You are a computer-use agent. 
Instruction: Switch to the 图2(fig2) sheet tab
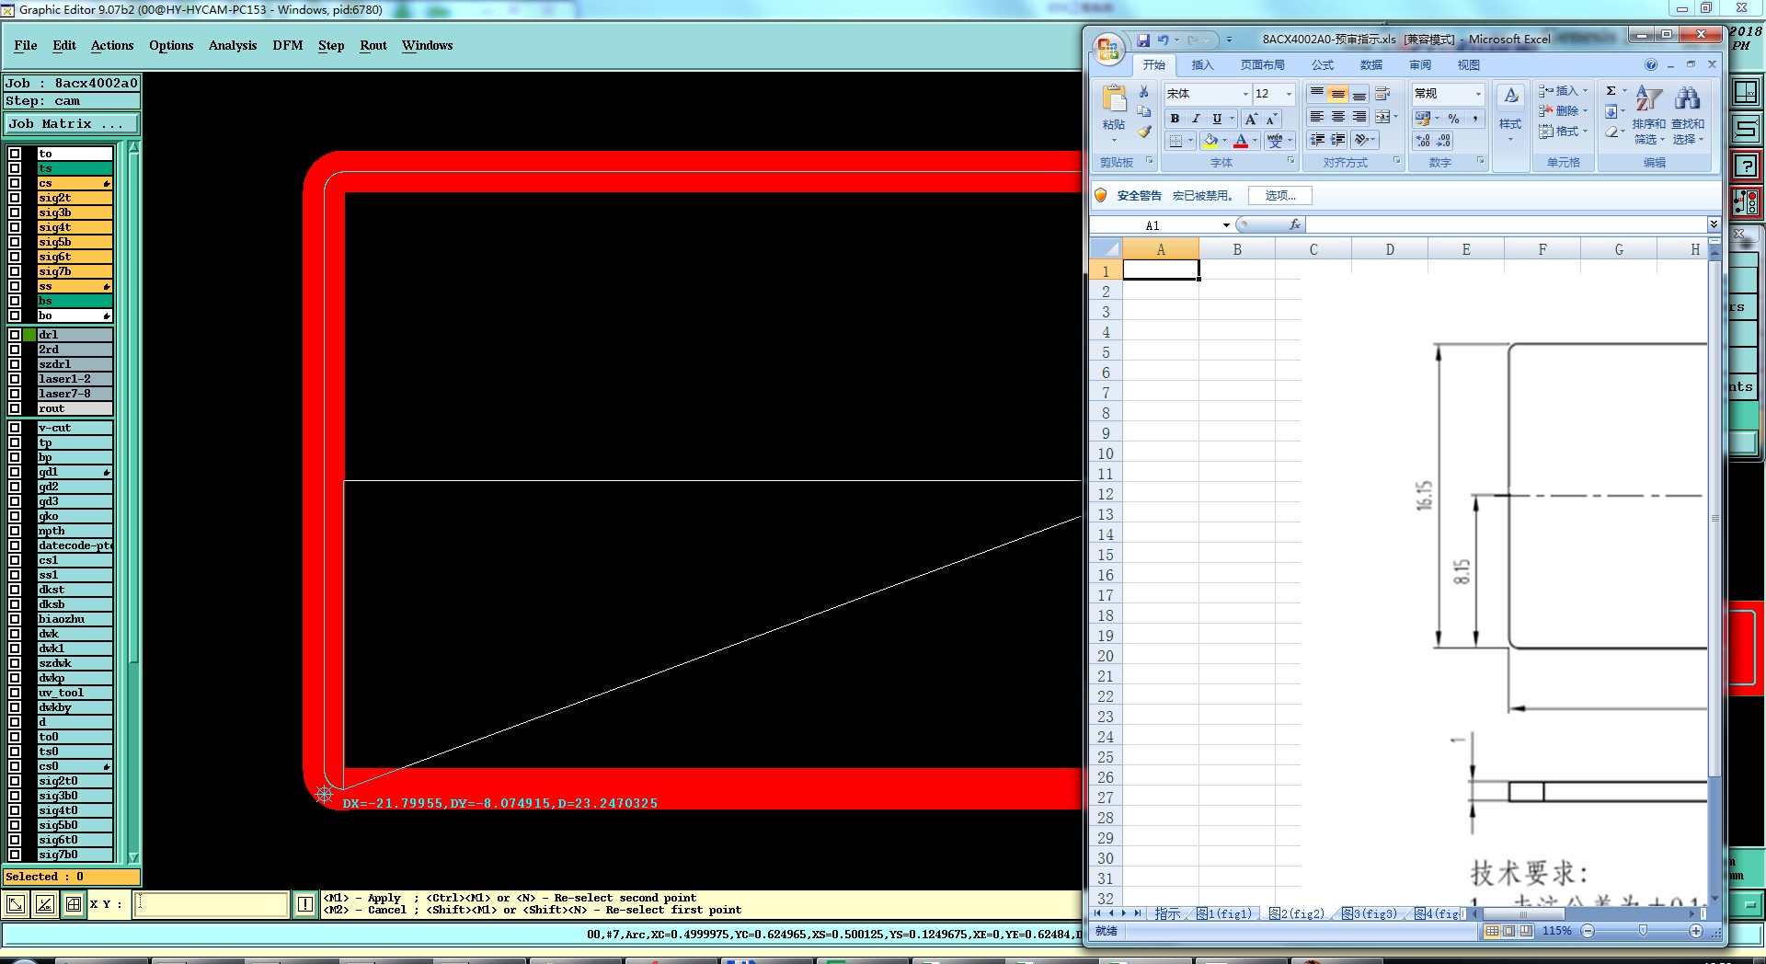point(1297,913)
